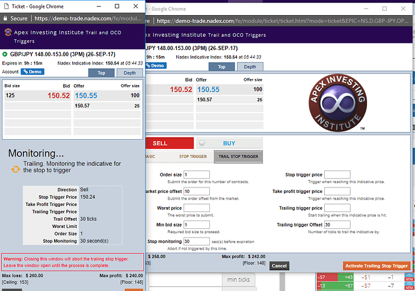415x291 pixels.
Task: Select the BUY radio button
Action: coord(202,143)
